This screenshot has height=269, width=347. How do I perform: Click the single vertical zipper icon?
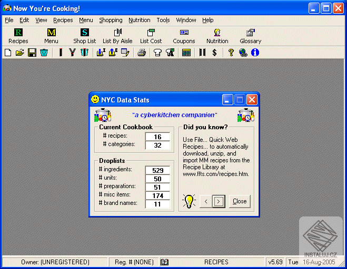pos(61,53)
